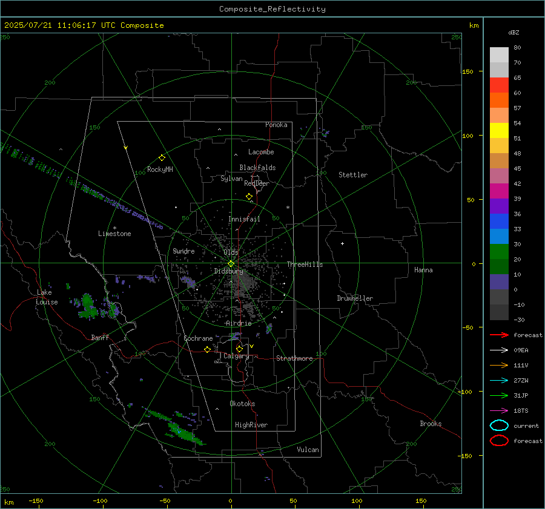Viewport: 545px width, 509px height.
Task: Click the red forecast arrow in legend
Action: click(499, 335)
